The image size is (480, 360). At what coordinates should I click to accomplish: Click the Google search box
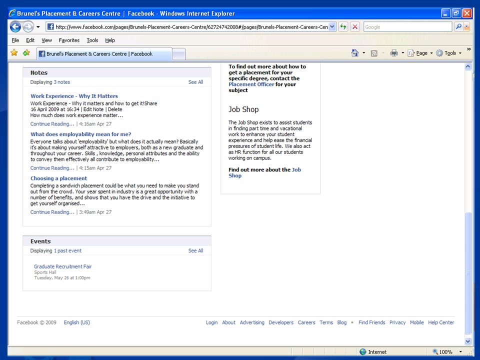coord(408,27)
